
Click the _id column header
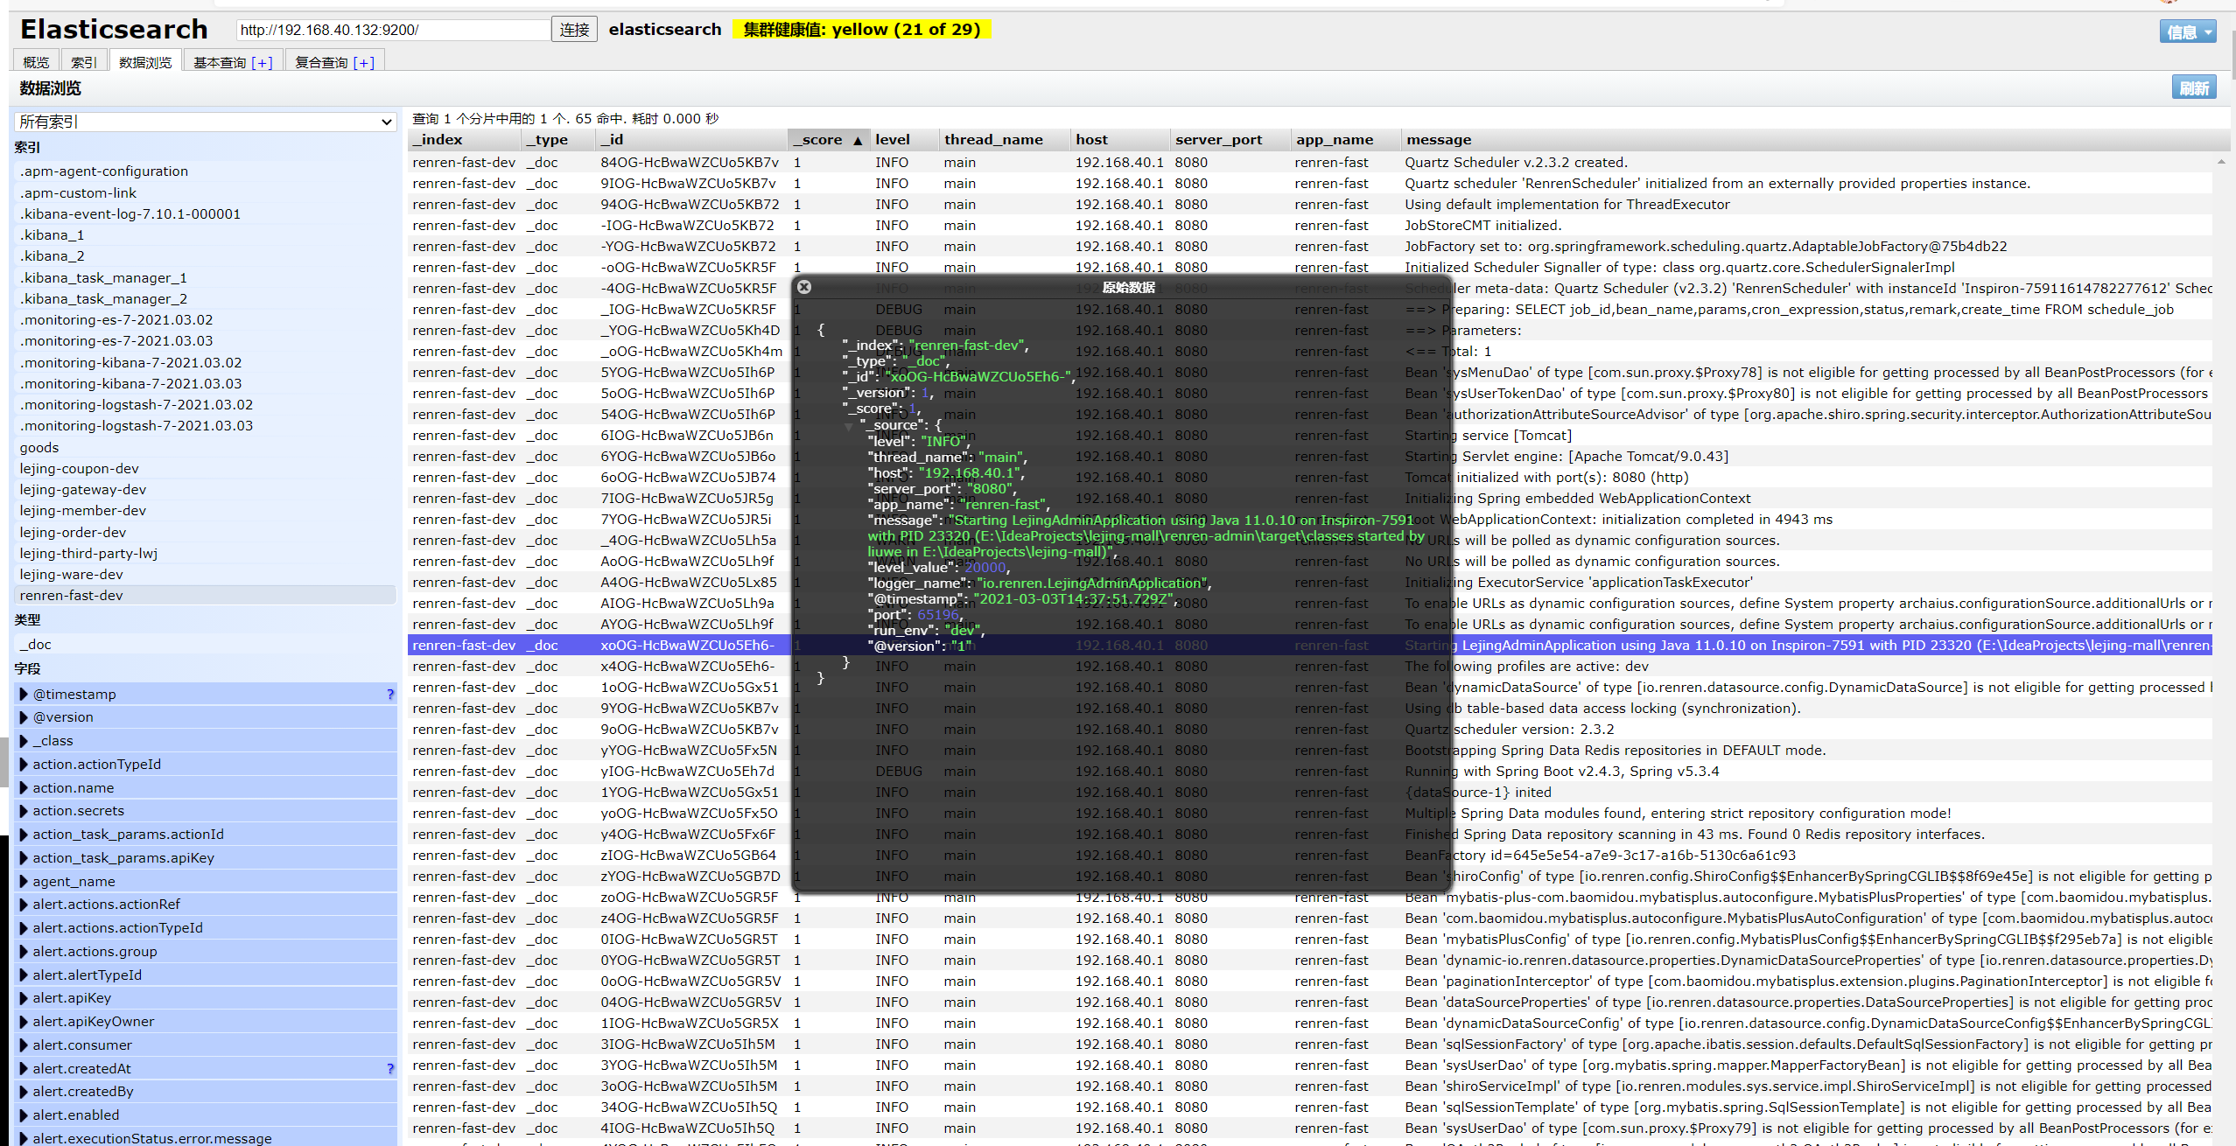click(x=692, y=139)
